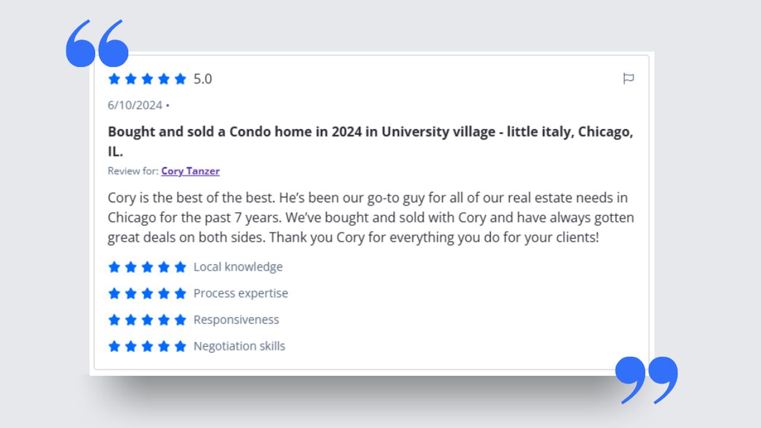Open the Cory Tanzer profile link
The image size is (761, 428).
[190, 171]
